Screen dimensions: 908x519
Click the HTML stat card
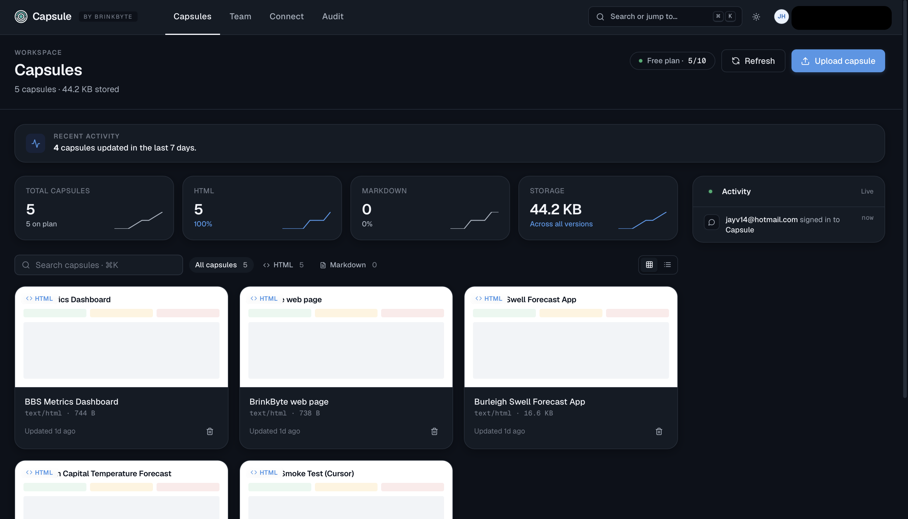point(262,208)
